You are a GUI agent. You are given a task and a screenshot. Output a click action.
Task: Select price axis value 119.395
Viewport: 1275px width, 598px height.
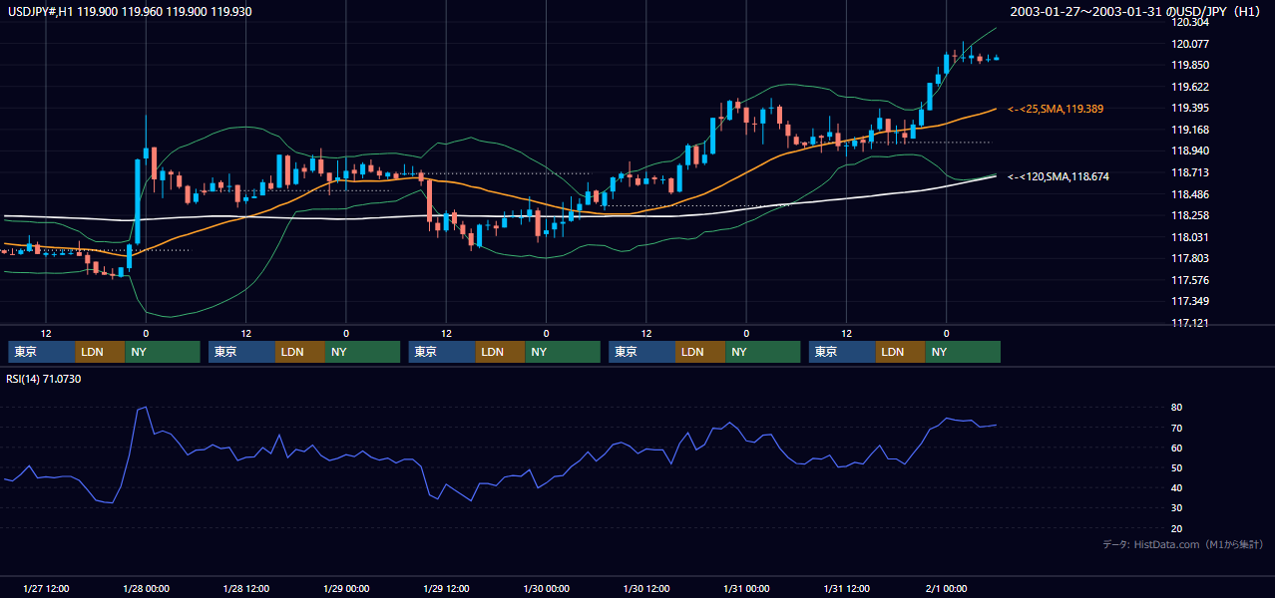1192,108
